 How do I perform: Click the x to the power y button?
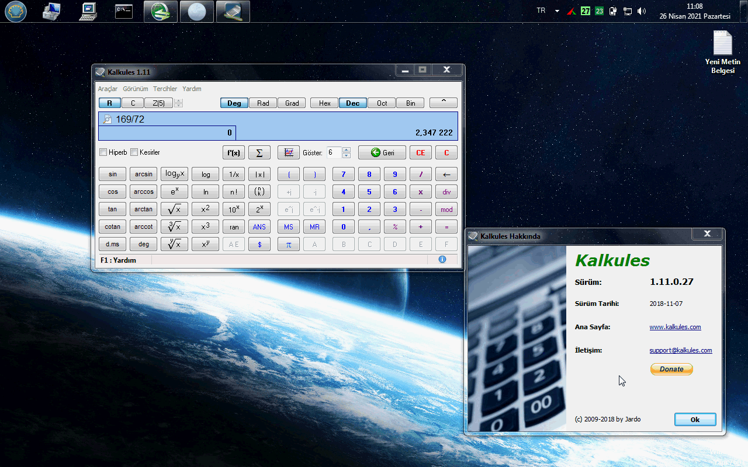click(205, 244)
